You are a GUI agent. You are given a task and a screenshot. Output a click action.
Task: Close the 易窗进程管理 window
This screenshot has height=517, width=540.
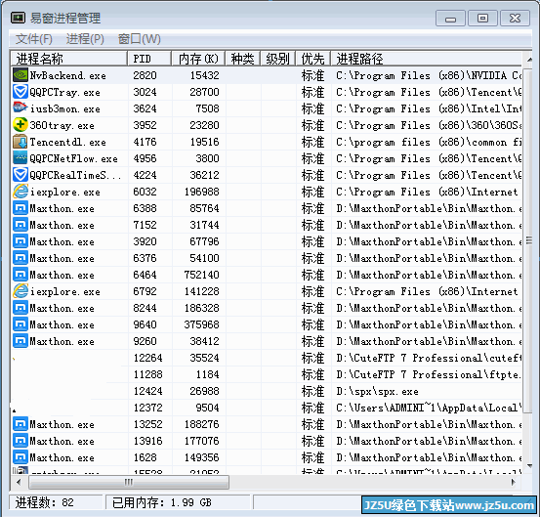click(515, 18)
